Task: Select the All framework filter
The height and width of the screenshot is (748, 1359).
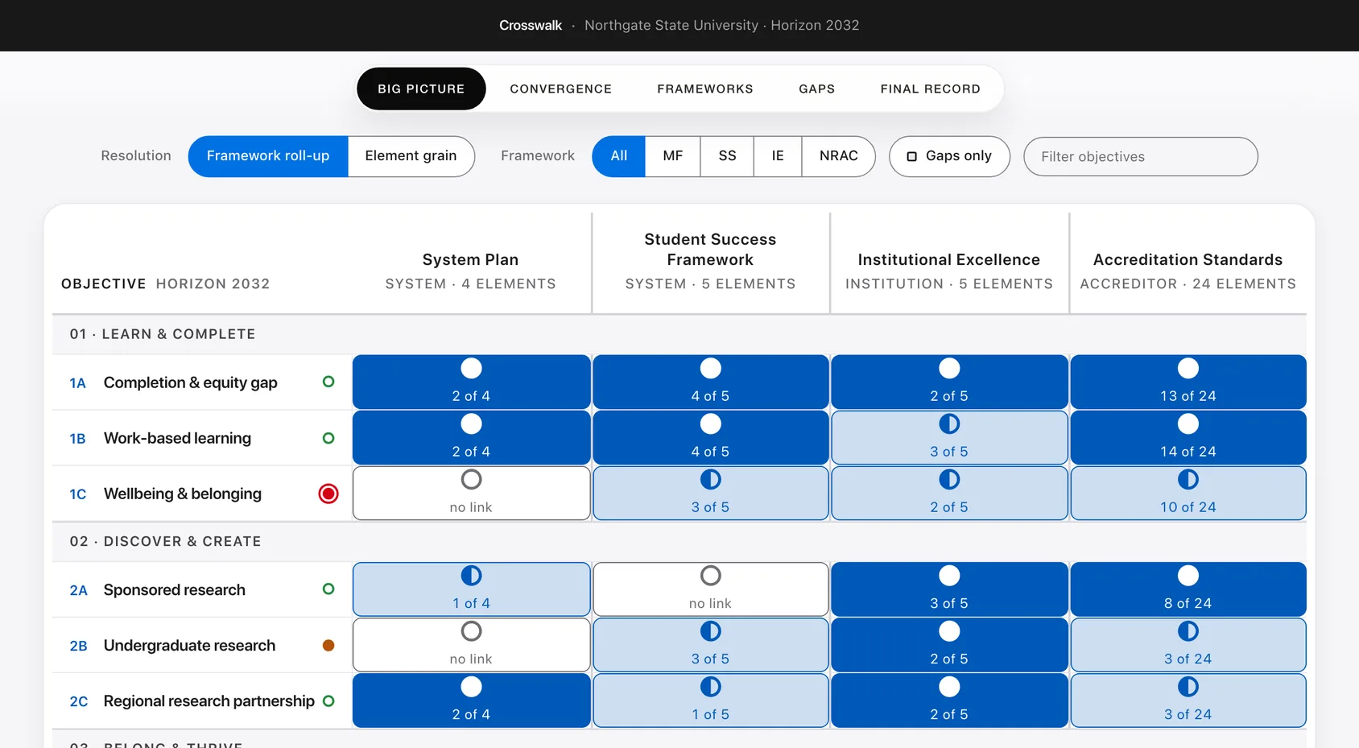Action: click(618, 156)
